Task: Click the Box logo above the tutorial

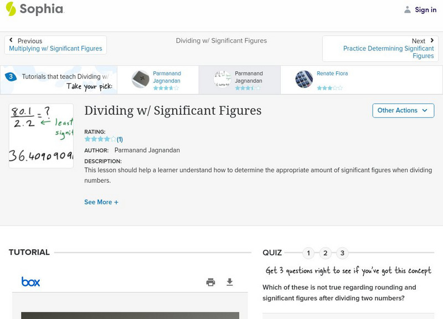Action: tap(32, 281)
